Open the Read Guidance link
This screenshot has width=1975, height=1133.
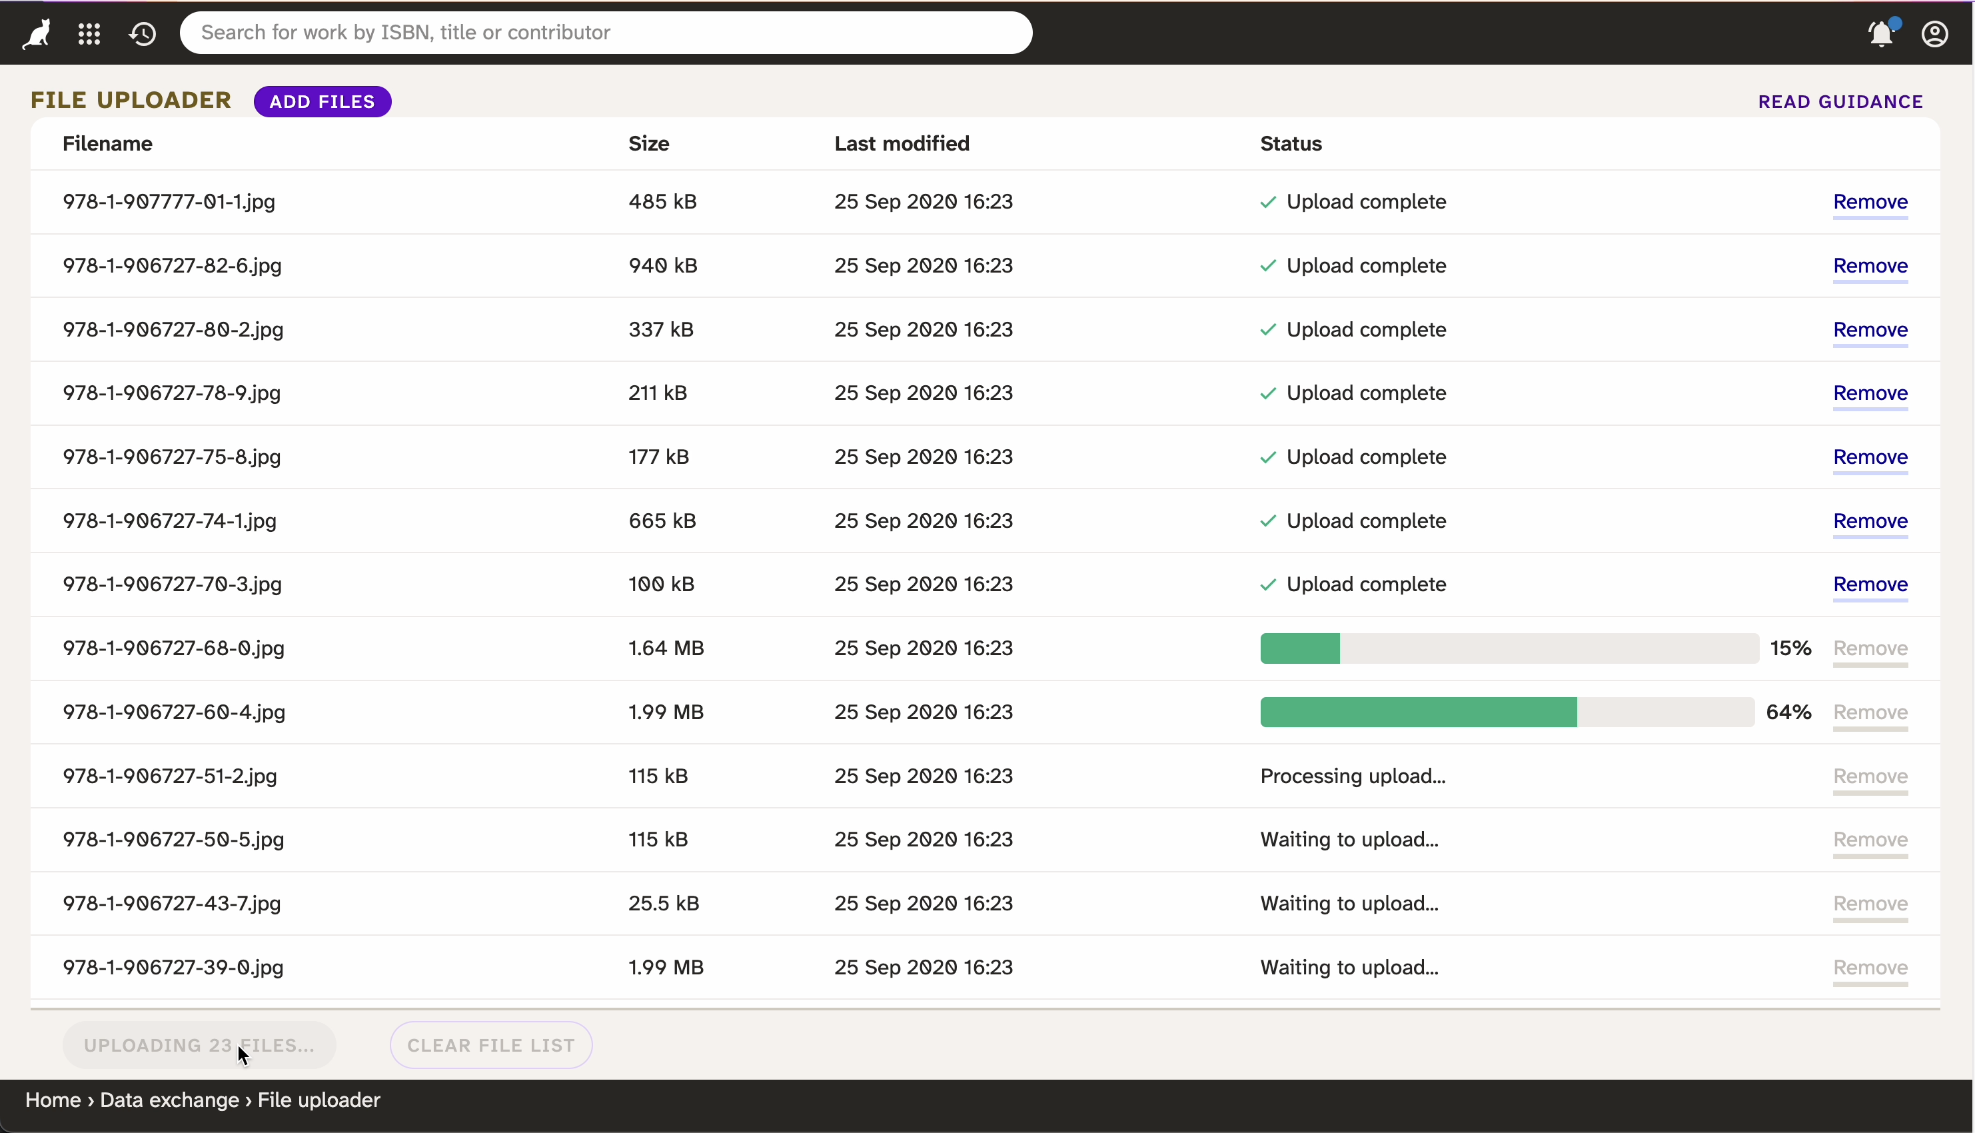coord(1840,102)
